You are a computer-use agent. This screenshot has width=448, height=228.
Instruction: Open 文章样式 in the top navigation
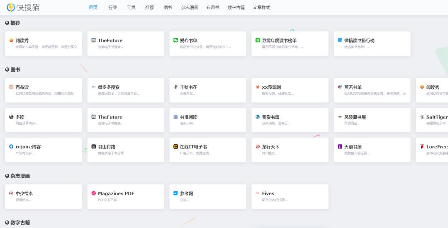[261, 7]
